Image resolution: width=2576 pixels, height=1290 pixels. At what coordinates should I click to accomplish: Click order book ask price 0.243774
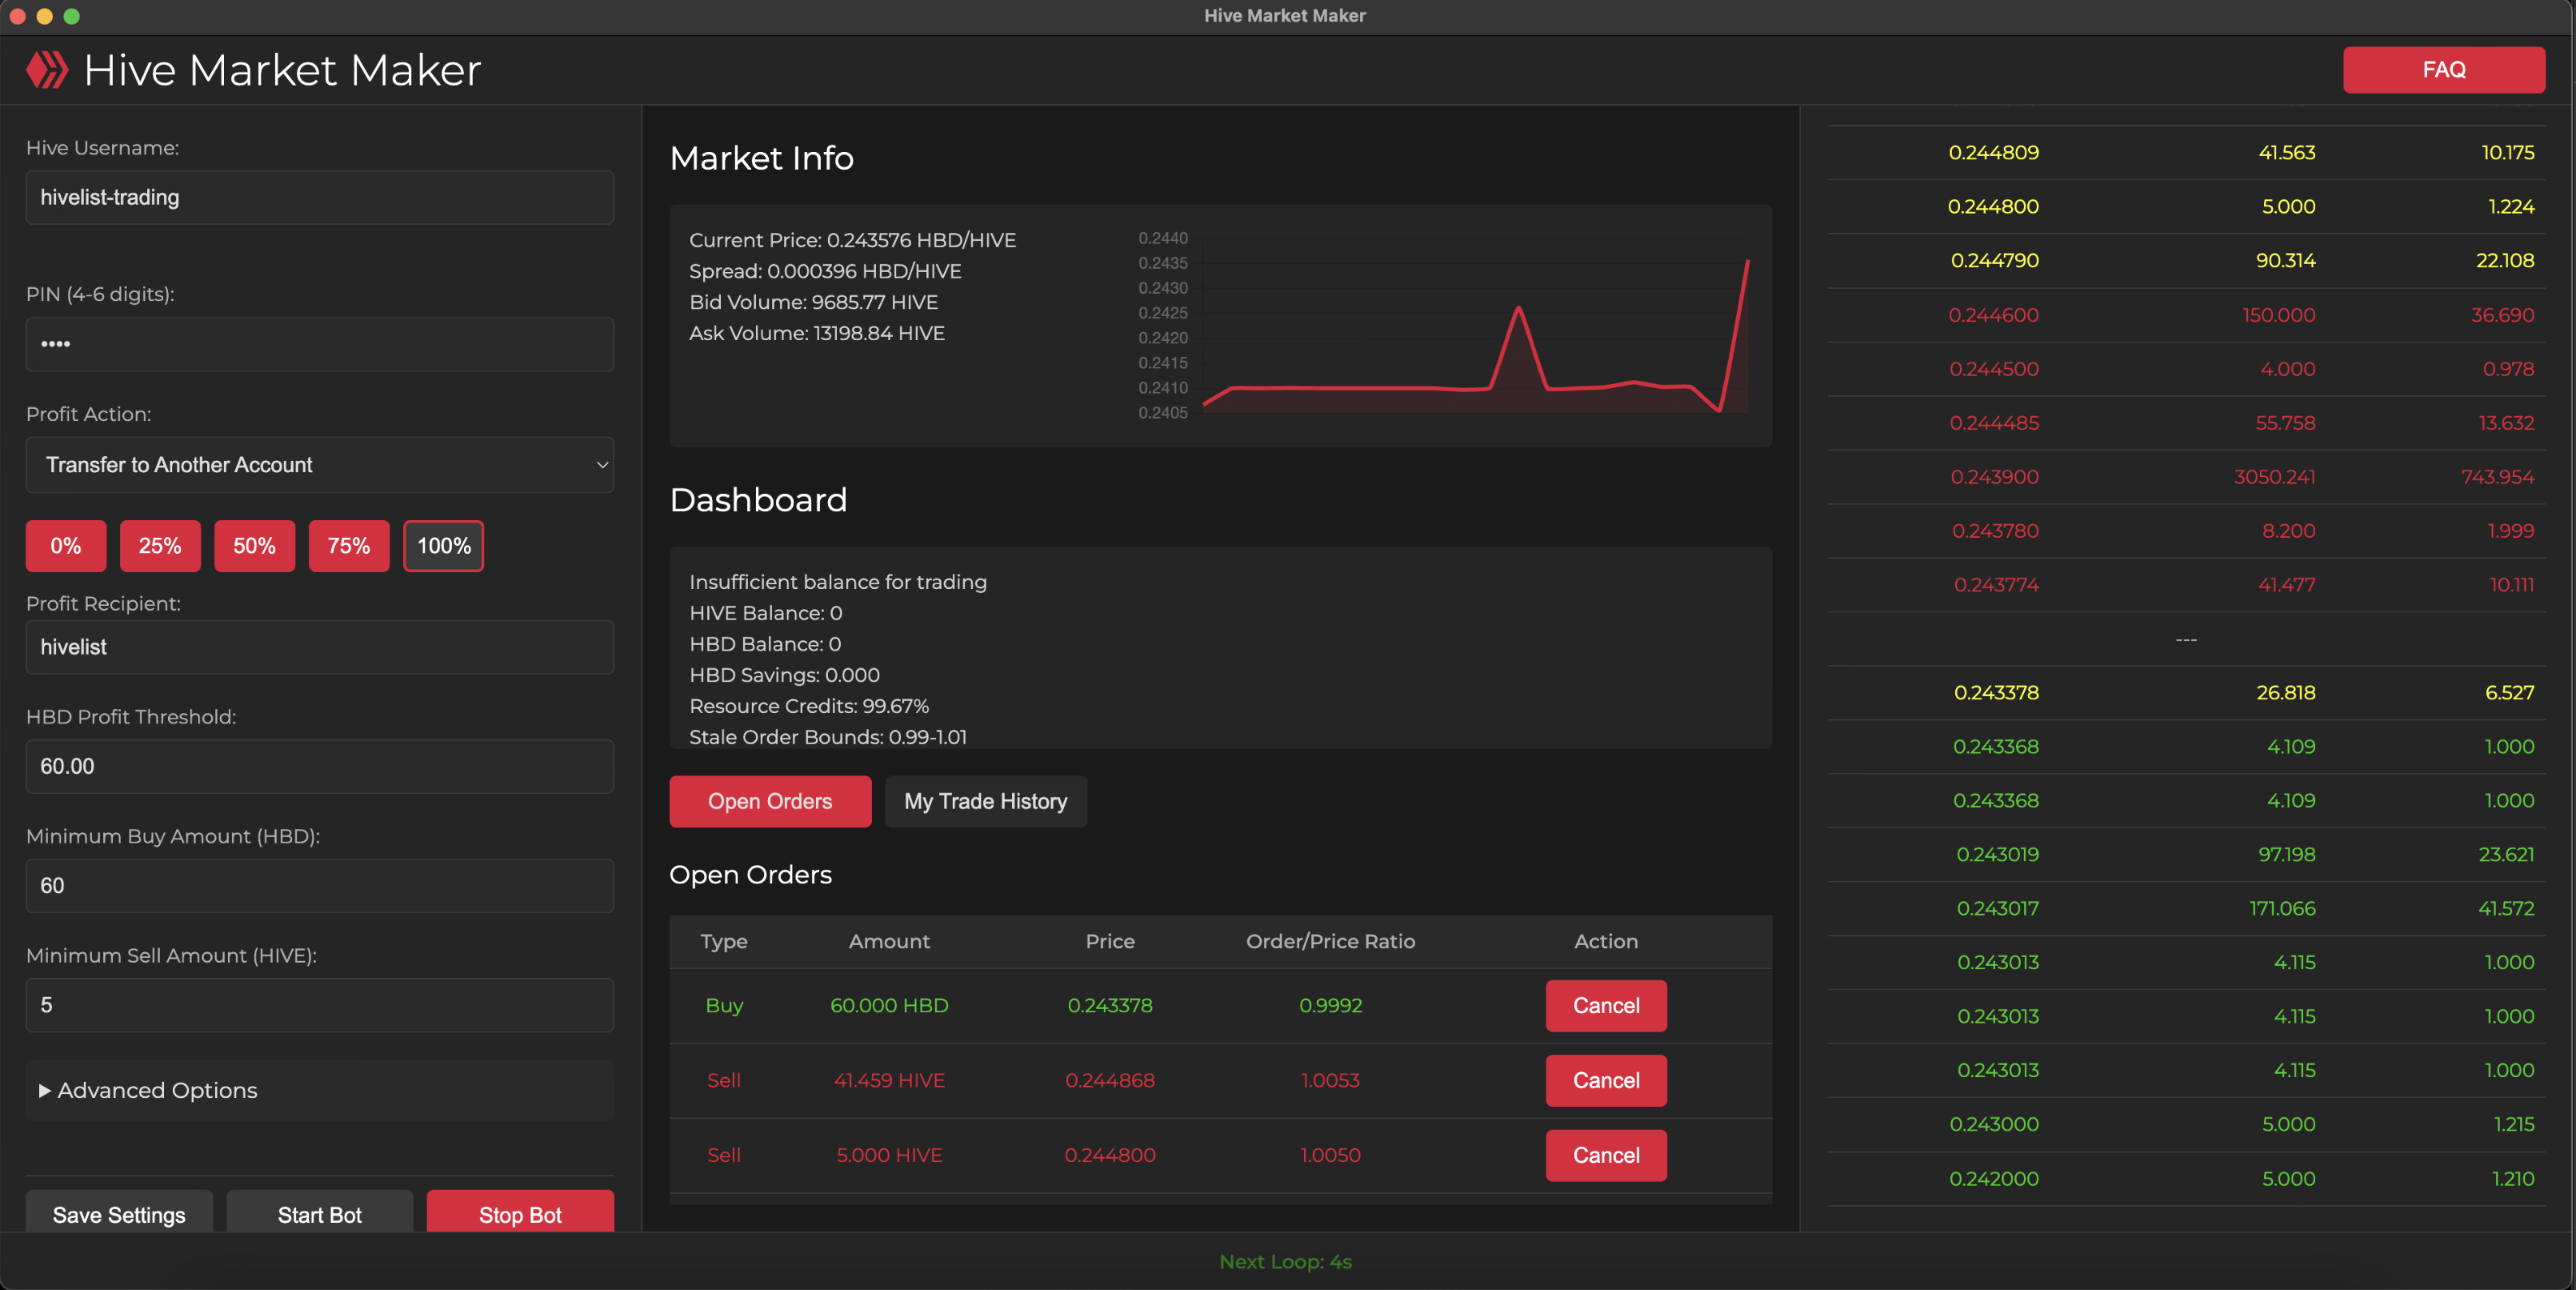[1996, 585]
